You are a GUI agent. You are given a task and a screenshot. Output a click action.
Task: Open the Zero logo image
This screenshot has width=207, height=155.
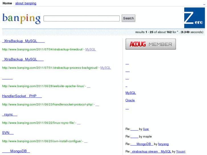(x=194, y=18)
